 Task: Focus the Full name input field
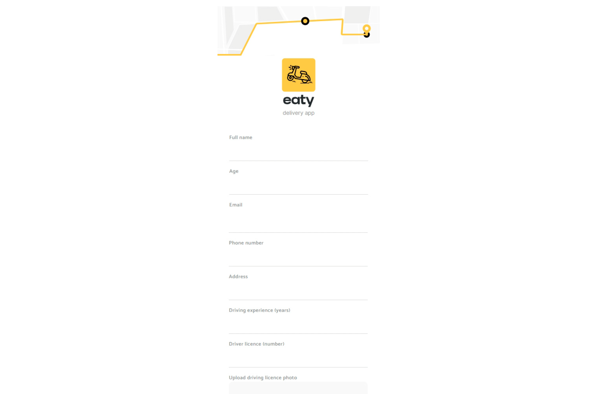tap(298, 152)
